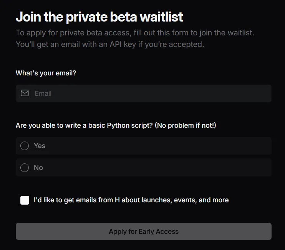The height and width of the screenshot is (250, 285).
Task: Click the description line mentioning API key
Action: tap(110, 44)
